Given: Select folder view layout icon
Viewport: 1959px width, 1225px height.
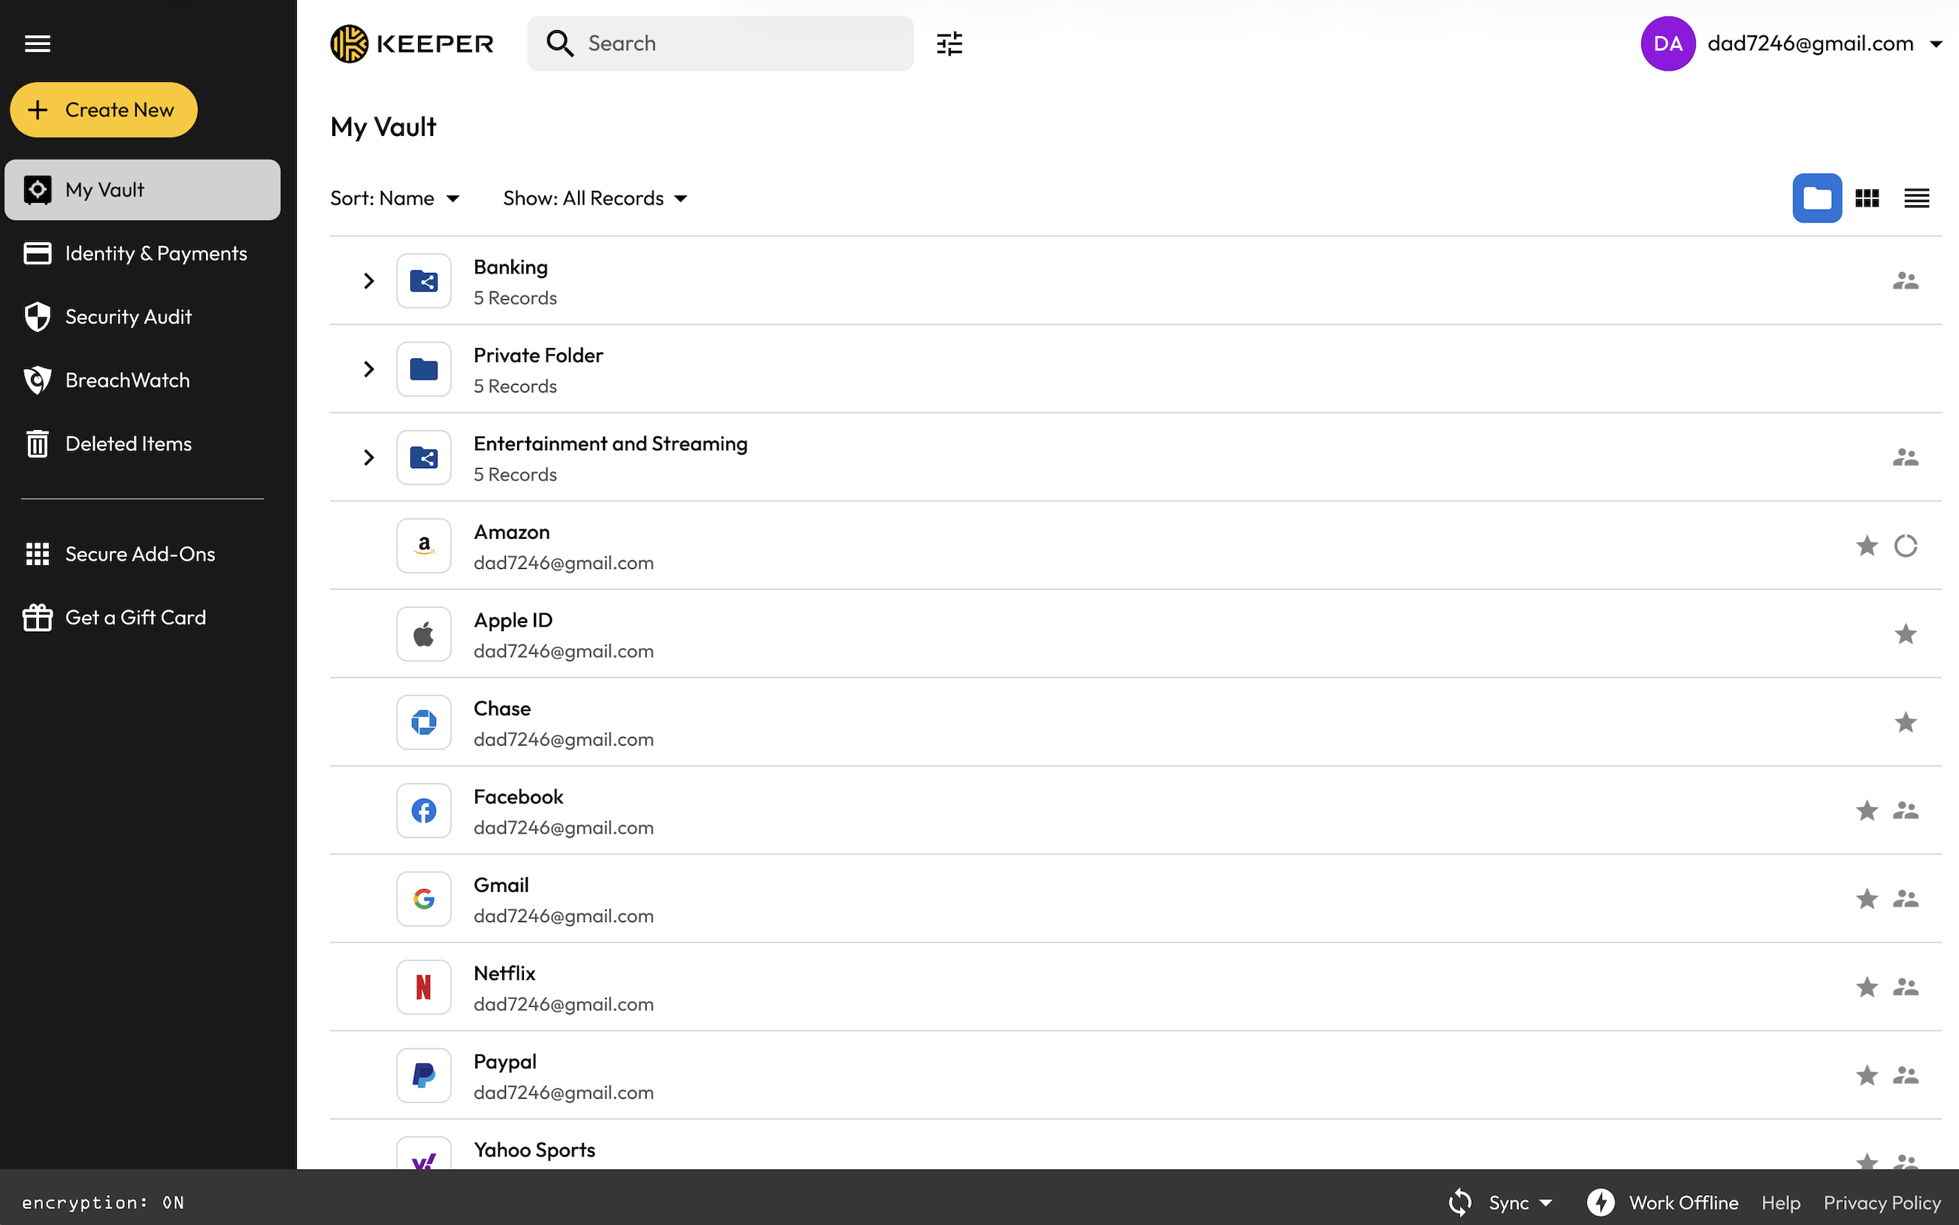Looking at the screenshot, I should click(1816, 198).
